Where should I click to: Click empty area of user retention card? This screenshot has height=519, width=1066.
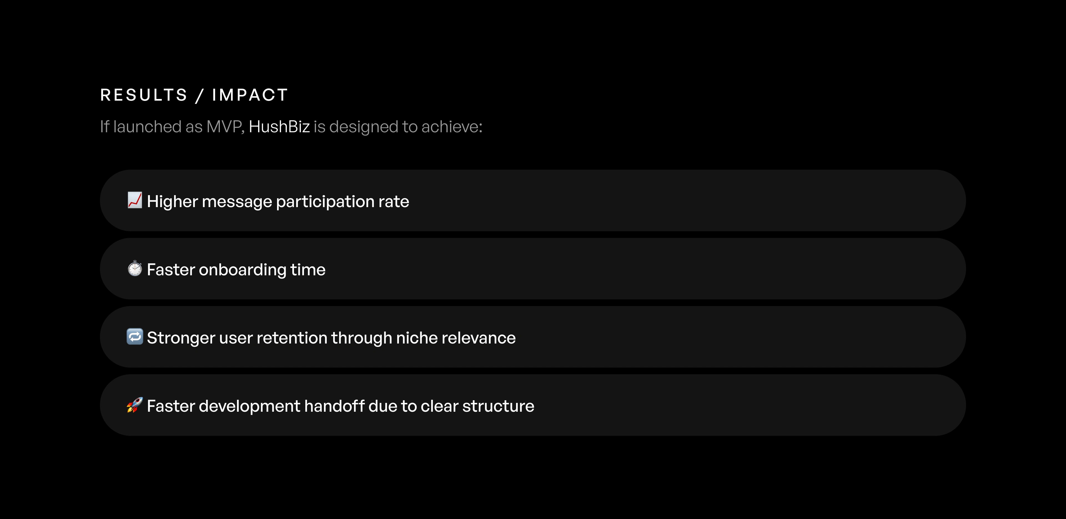point(741,337)
